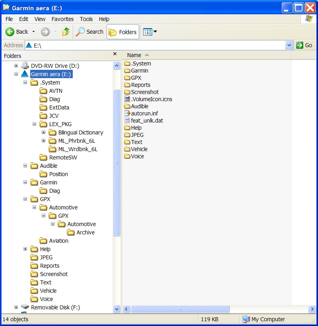
Task: Open the Back history dropdown arrow
Action: [33, 32]
